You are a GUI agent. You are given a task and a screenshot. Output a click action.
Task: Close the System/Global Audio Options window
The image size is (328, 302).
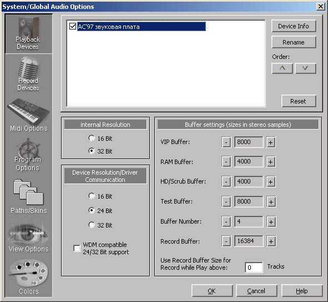(x=320, y=7)
